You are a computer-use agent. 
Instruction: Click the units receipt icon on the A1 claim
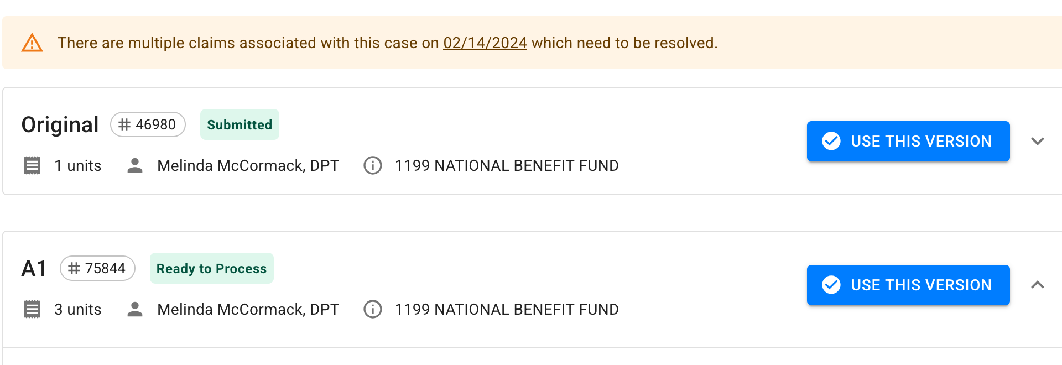tap(32, 309)
